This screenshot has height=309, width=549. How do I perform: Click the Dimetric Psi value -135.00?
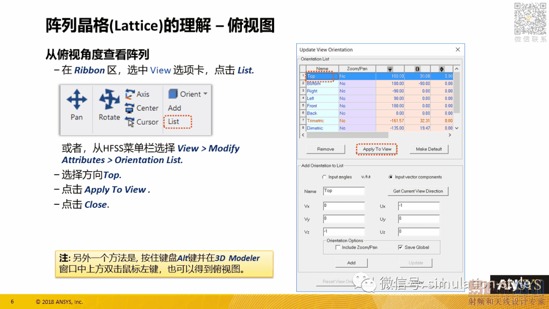tap(396, 128)
